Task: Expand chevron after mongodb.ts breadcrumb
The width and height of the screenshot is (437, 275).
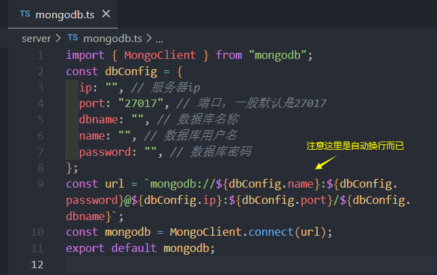Action: point(149,38)
